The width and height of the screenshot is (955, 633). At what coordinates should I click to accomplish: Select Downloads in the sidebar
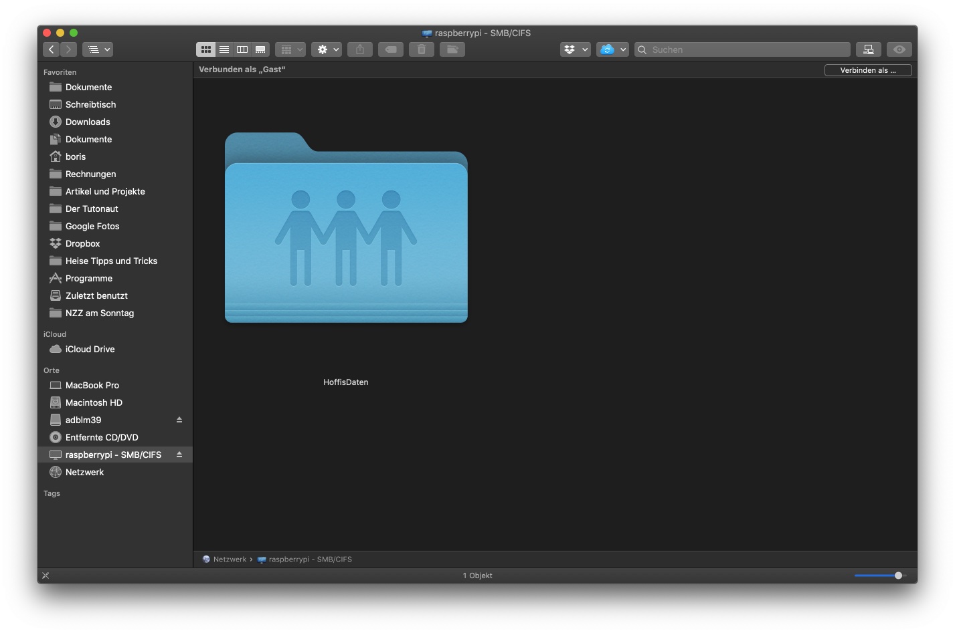click(88, 122)
